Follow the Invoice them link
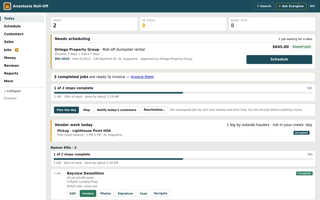Screen dimensions: 320x200 [x=142, y=77]
